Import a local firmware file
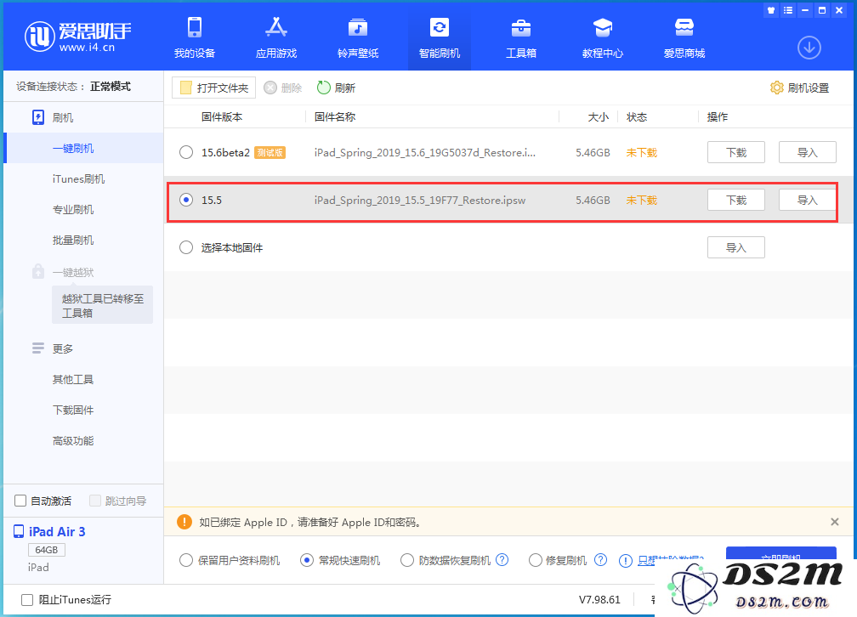 [735, 247]
